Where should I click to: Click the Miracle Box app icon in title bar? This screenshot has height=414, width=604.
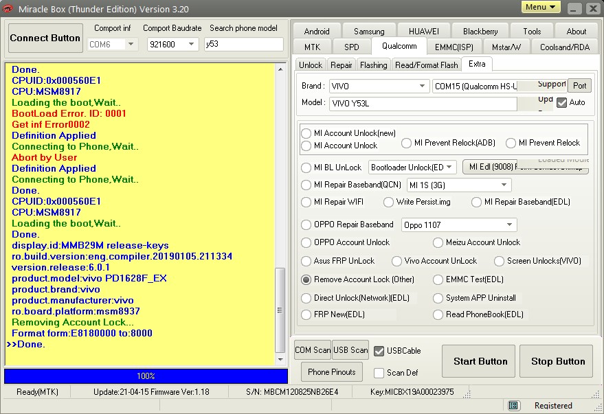(x=8, y=8)
